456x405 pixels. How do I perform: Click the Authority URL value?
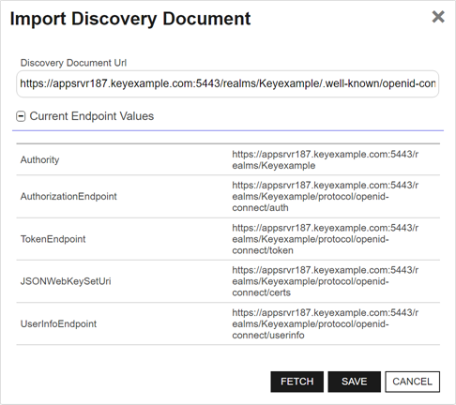pos(326,159)
